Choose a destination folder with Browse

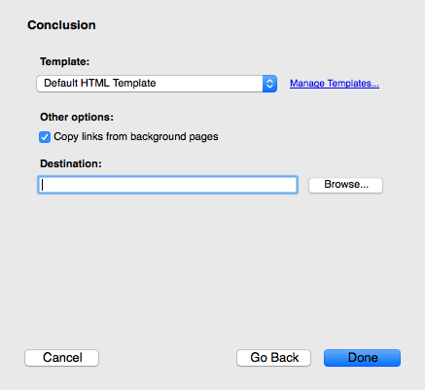coord(345,185)
